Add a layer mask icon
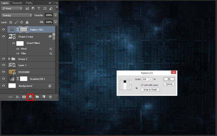This screenshot has width=217, height=136. pos(24,97)
